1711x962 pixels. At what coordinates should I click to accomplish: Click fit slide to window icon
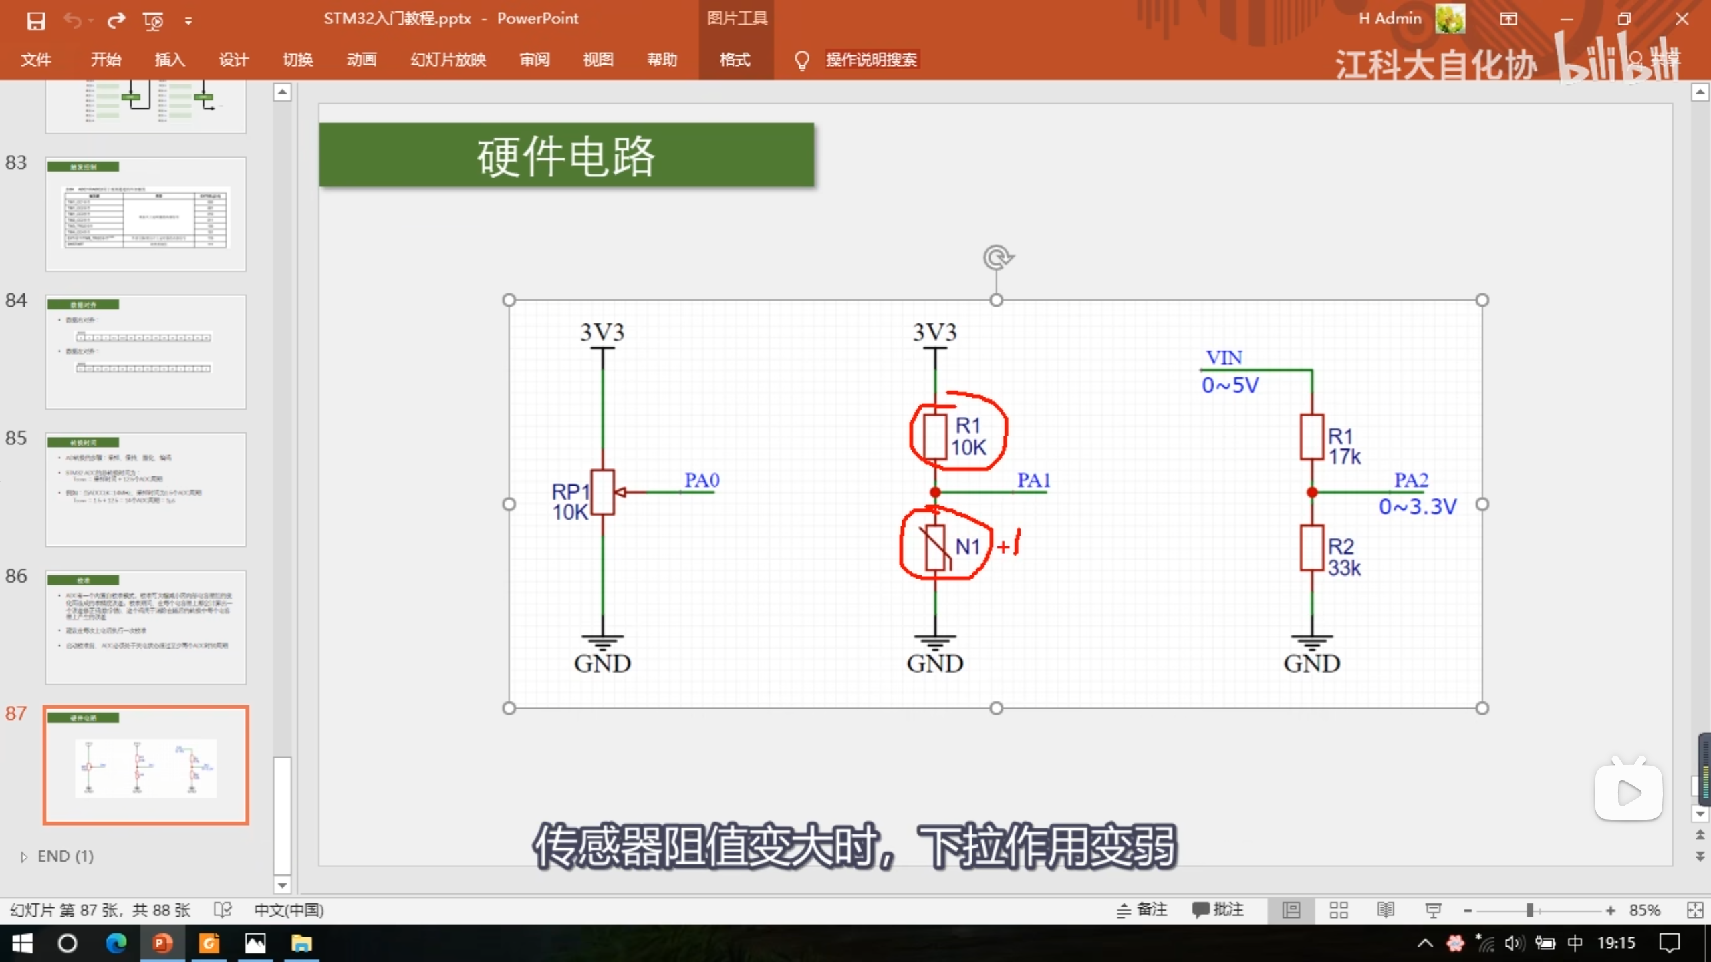click(x=1694, y=910)
